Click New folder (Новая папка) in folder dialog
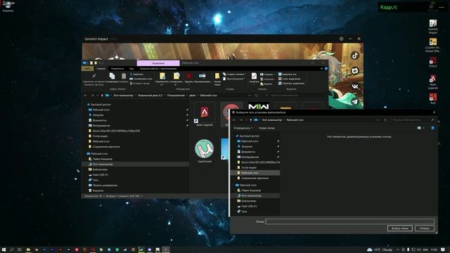450x253 pixels. point(266,128)
